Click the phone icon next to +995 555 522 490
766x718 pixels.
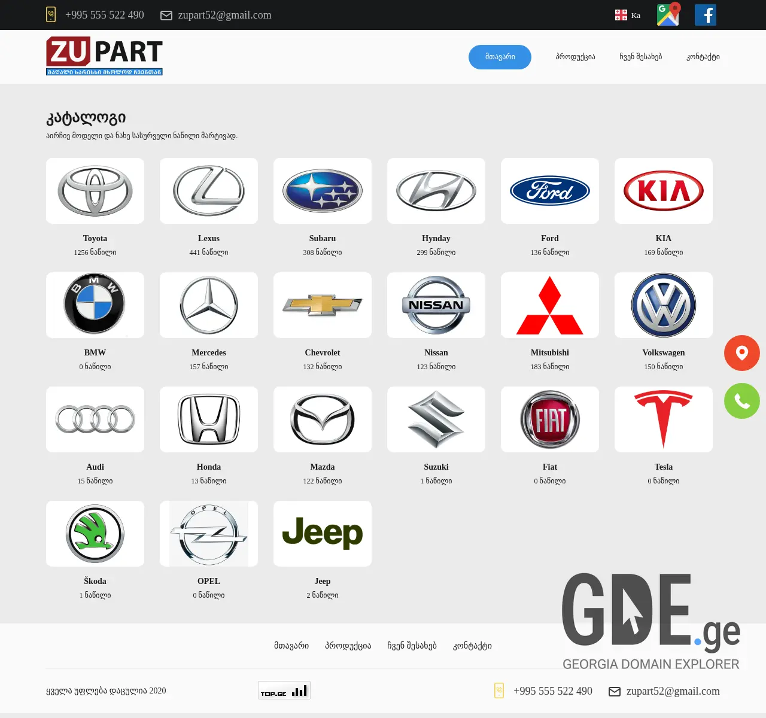51,14
